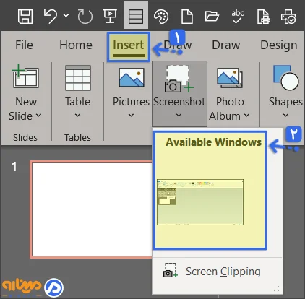
Task: Select the available window thumbnail
Action: pyautogui.click(x=200, y=202)
